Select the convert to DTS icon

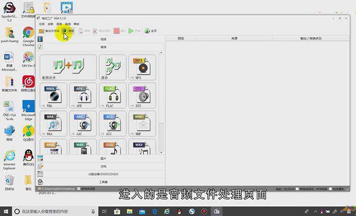[142, 95]
